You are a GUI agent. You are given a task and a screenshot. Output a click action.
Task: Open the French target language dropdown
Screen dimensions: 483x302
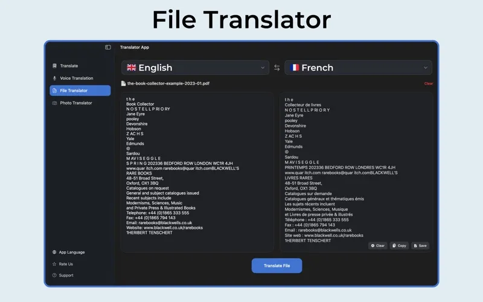click(358, 68)
